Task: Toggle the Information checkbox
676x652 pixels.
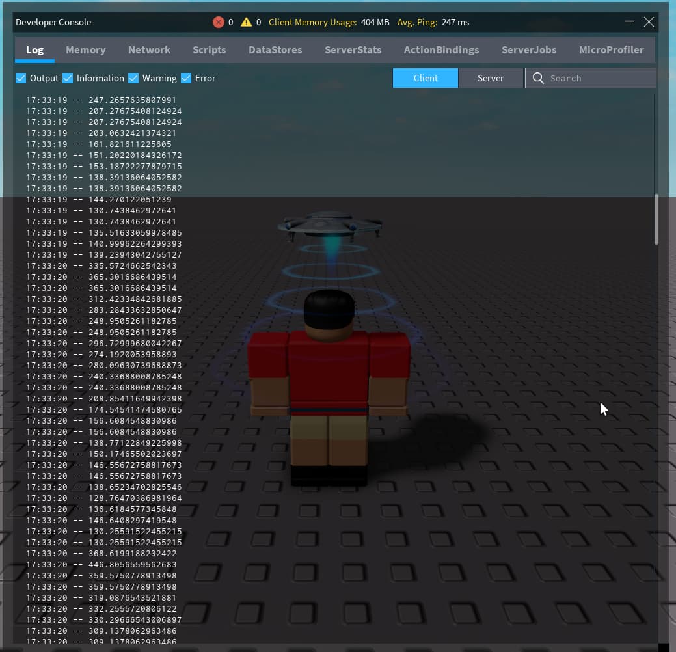Action: 68,78
